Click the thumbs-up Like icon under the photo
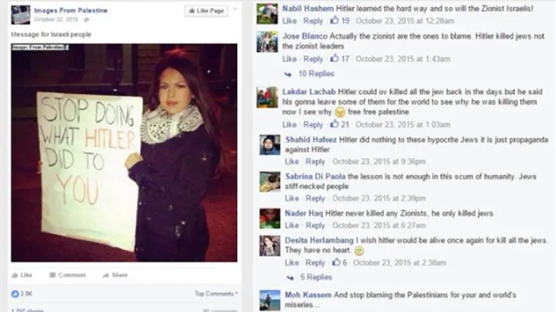This screenshot has height=312, width=556. (14, 275)
